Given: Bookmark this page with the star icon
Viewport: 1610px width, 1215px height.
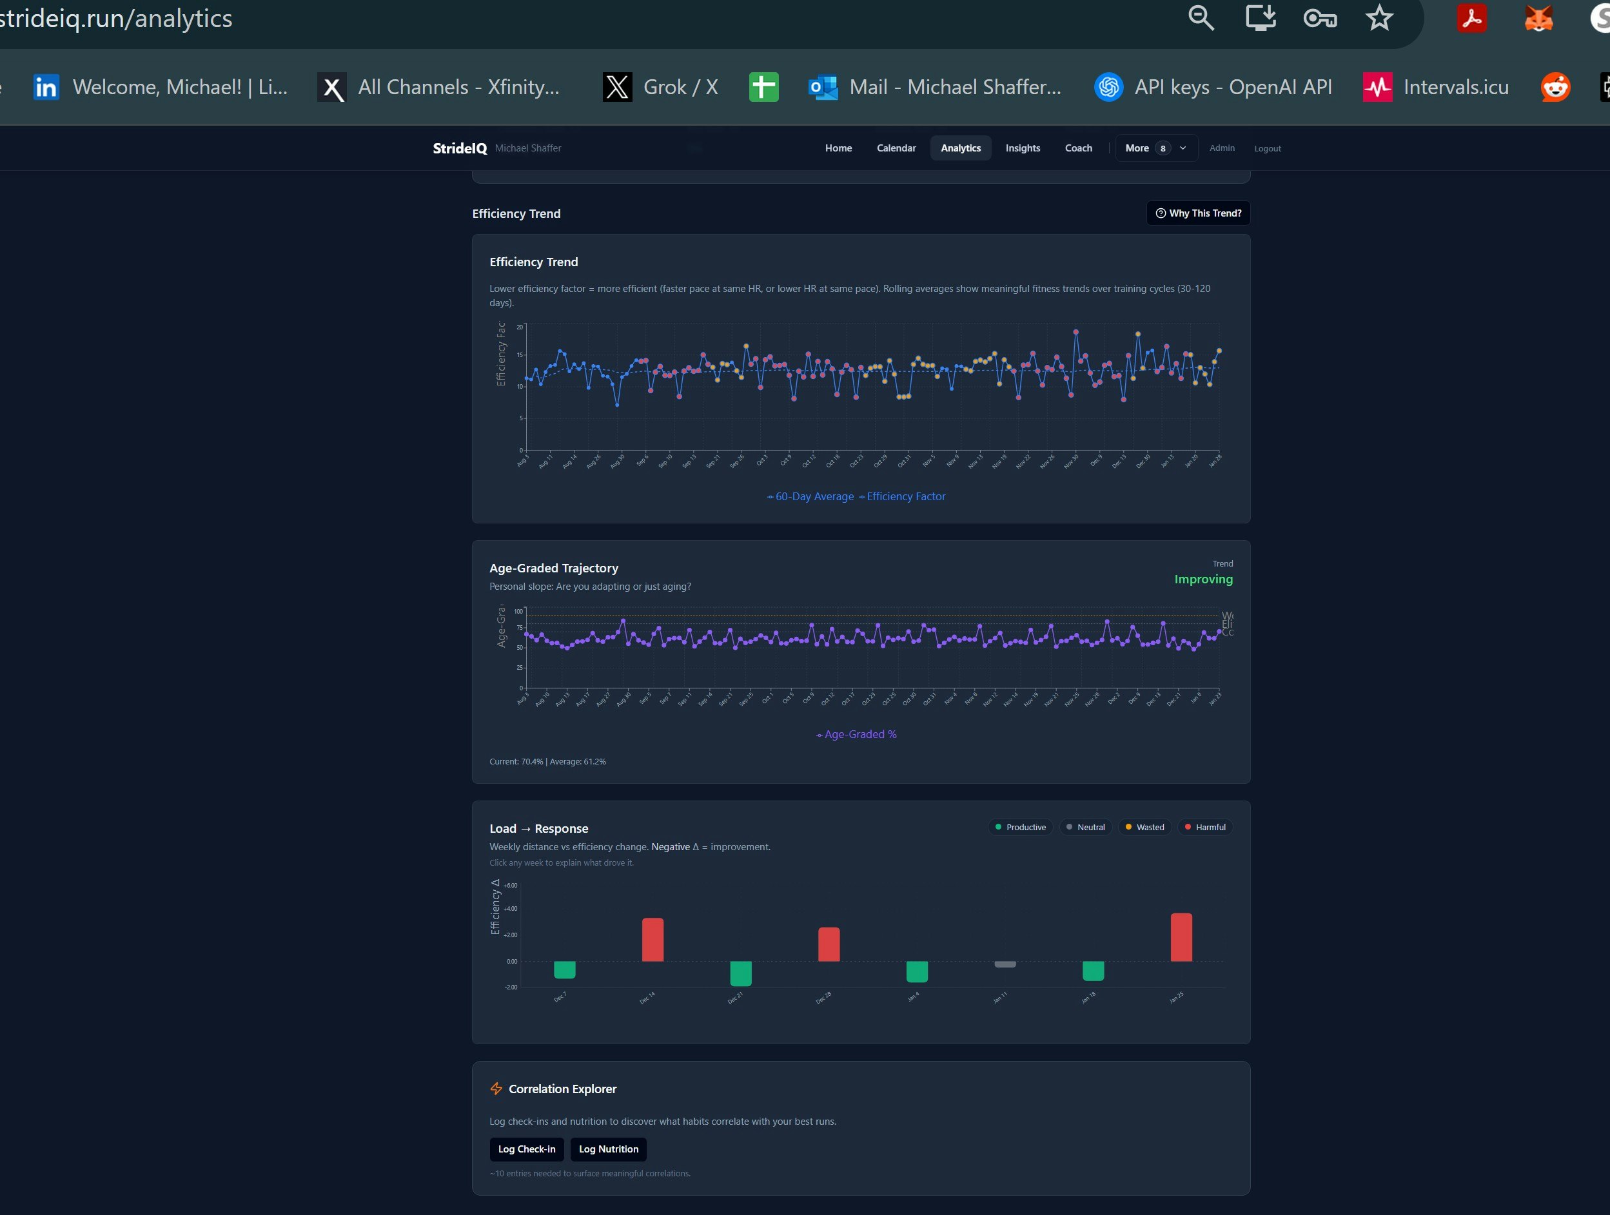Looking at the screenshot, I should (x=1379, y=17).
